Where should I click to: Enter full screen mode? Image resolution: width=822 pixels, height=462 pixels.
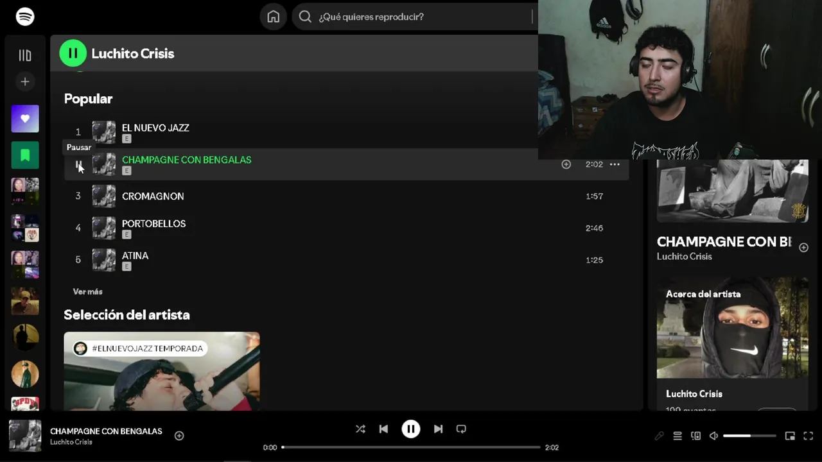[x=809, y=436]
